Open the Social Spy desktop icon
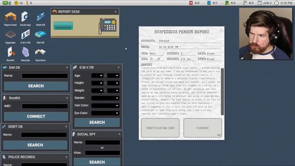The height and width of the screenshot is (166, 295). point(25,18)
